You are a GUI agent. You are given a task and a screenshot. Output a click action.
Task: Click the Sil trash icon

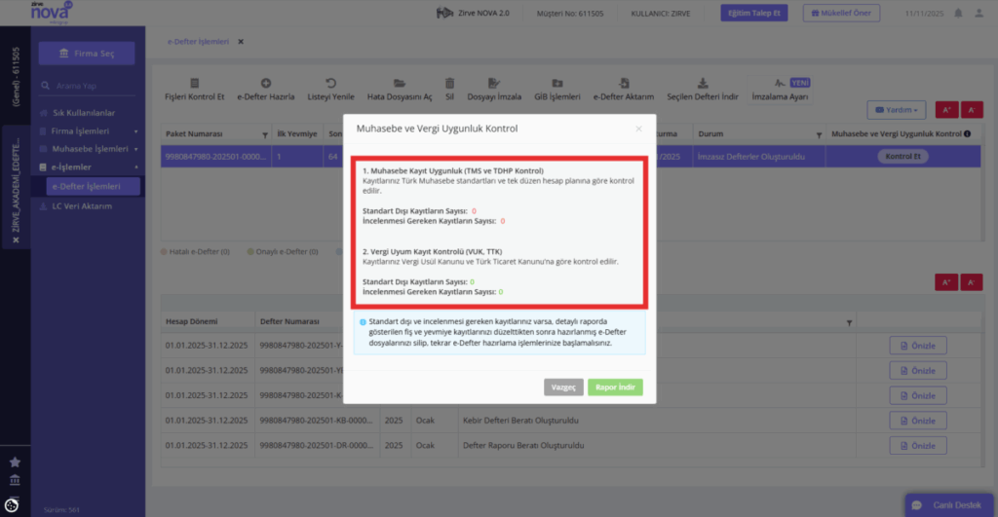[x=449, y=84]
